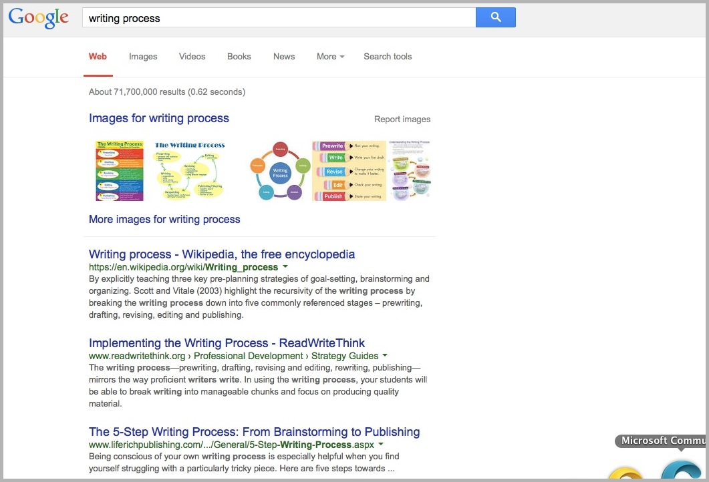Viewport: 709px width, 482px height.
Task: Click the yellow dock icon beside Communicator
Action: coord(625,475)
